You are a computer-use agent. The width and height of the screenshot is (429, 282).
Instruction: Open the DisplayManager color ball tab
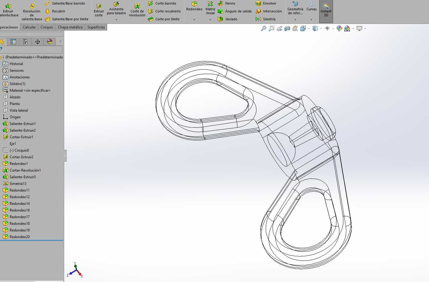point(50,42)
